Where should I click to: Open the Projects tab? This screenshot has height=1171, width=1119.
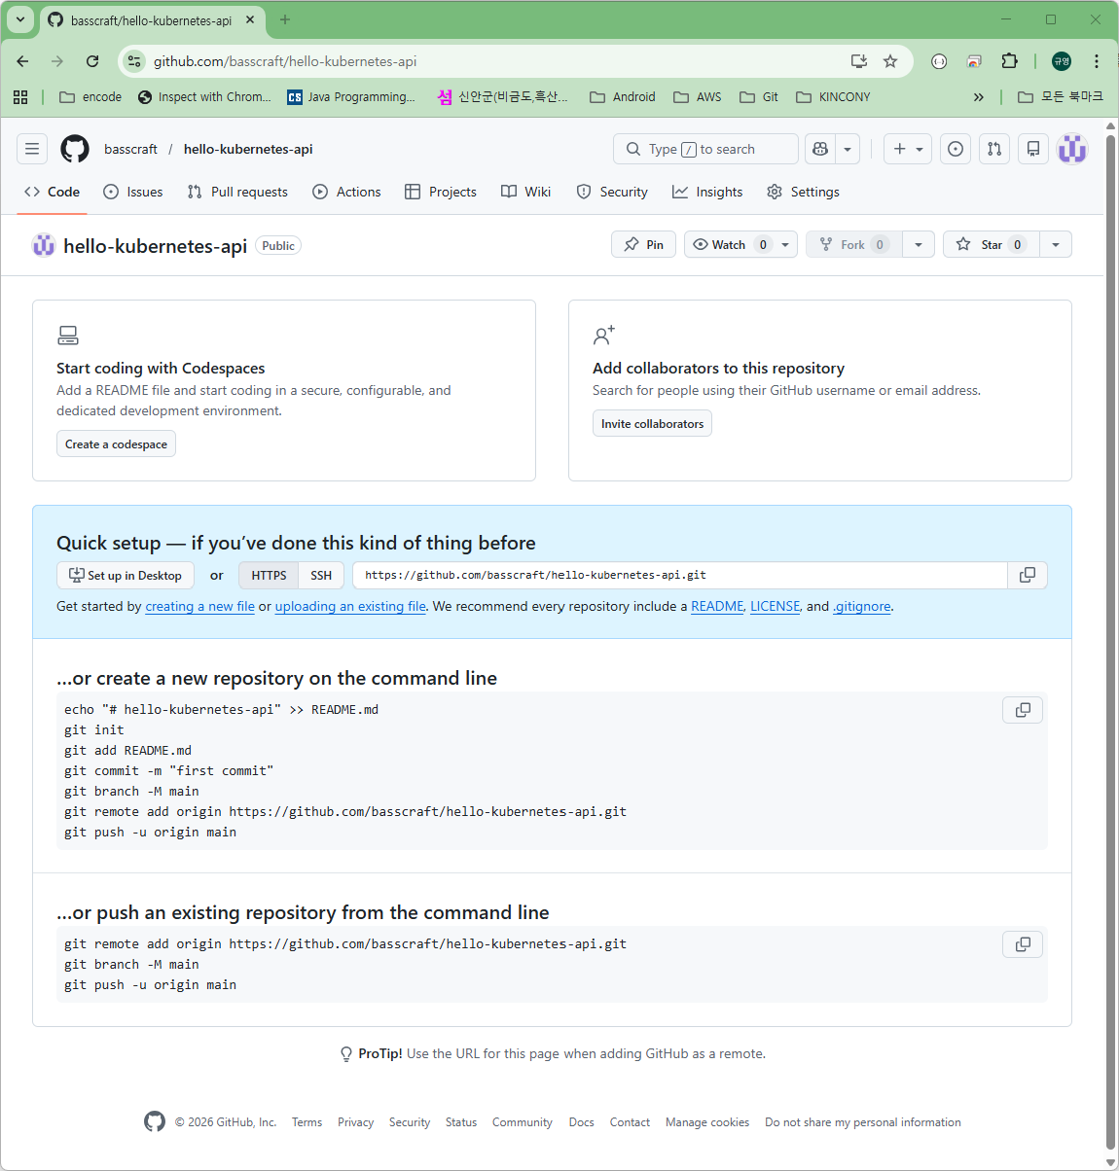click(x=441, y=192)
